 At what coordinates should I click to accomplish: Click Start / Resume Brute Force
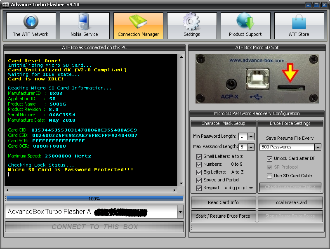pos(223,216)
